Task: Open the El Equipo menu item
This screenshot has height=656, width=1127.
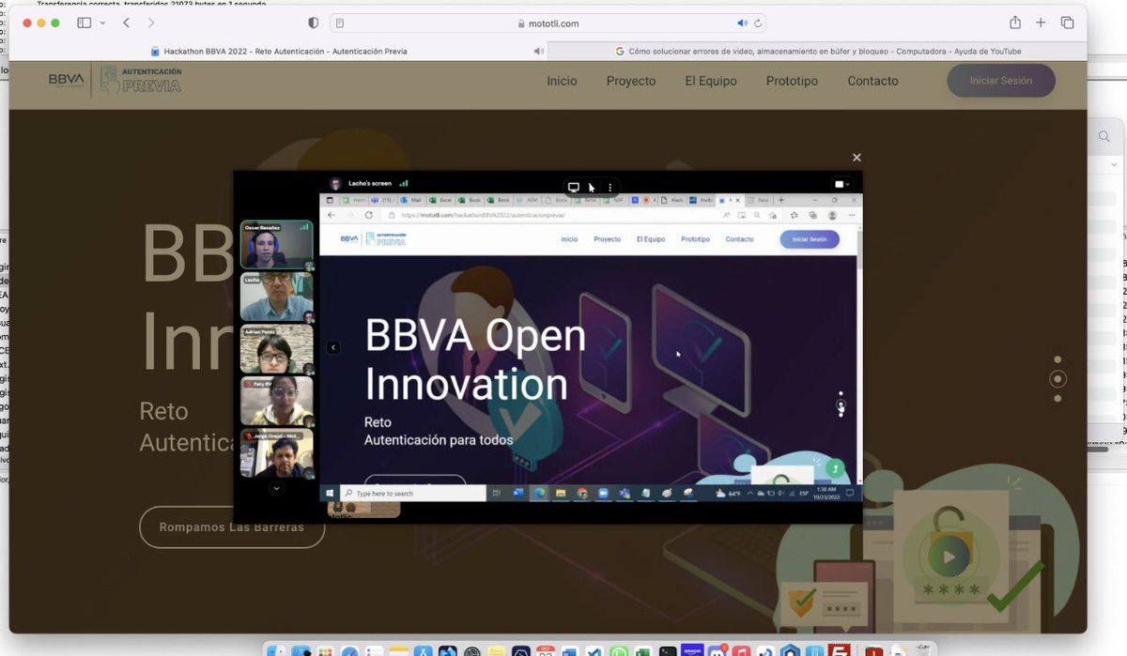Action: 711,81
